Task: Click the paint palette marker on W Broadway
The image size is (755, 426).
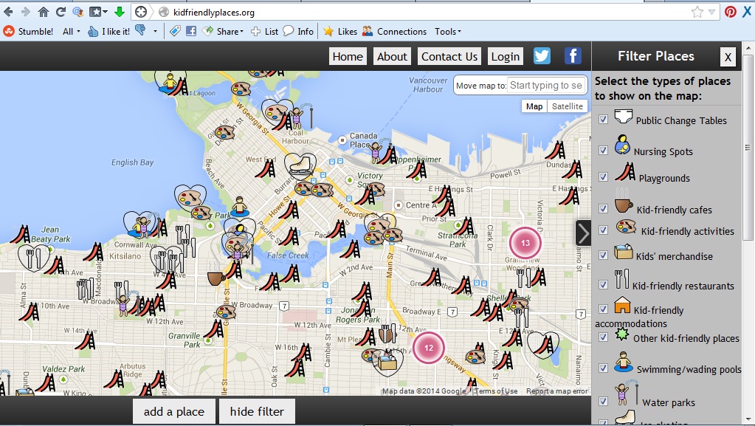Action: pyautogui.click(x=225, y=312)
